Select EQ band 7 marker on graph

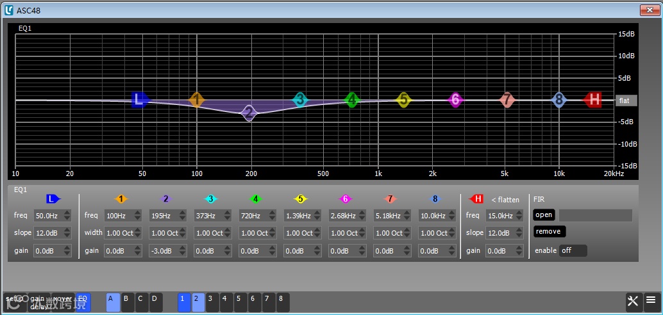(507, 100)
